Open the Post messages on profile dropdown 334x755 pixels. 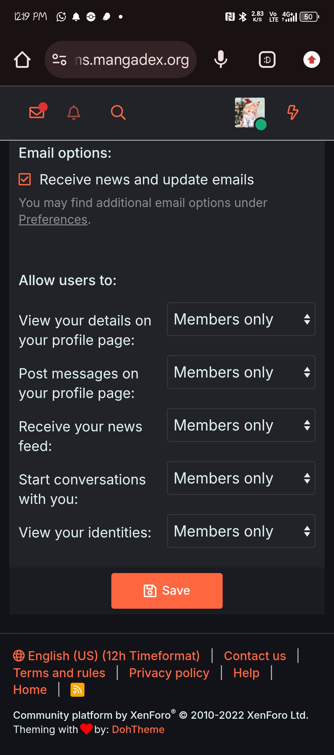coord(241,372)
